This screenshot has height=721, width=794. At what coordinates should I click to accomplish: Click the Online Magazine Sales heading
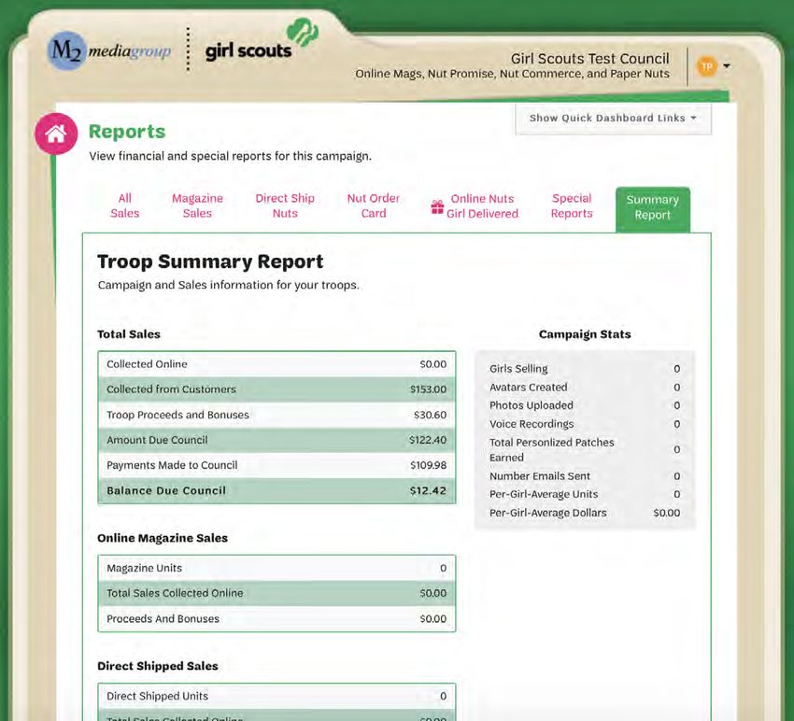[x=163, y=538]
